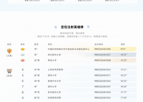Click the name 武*霖
This screenshot has height=102, width=143.
coord(37,60)
